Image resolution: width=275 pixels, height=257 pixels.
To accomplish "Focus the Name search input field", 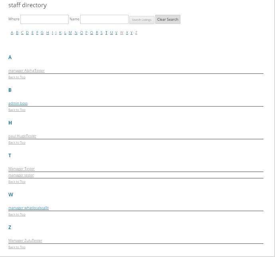I will (x=104, y=19).
